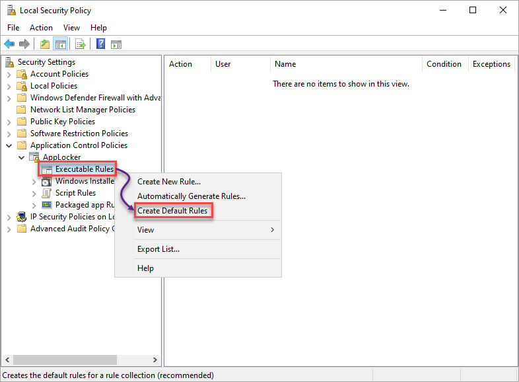Screen dimensions: 519x382
Task: Sort by the User column header
Action: tap(240, 64)
